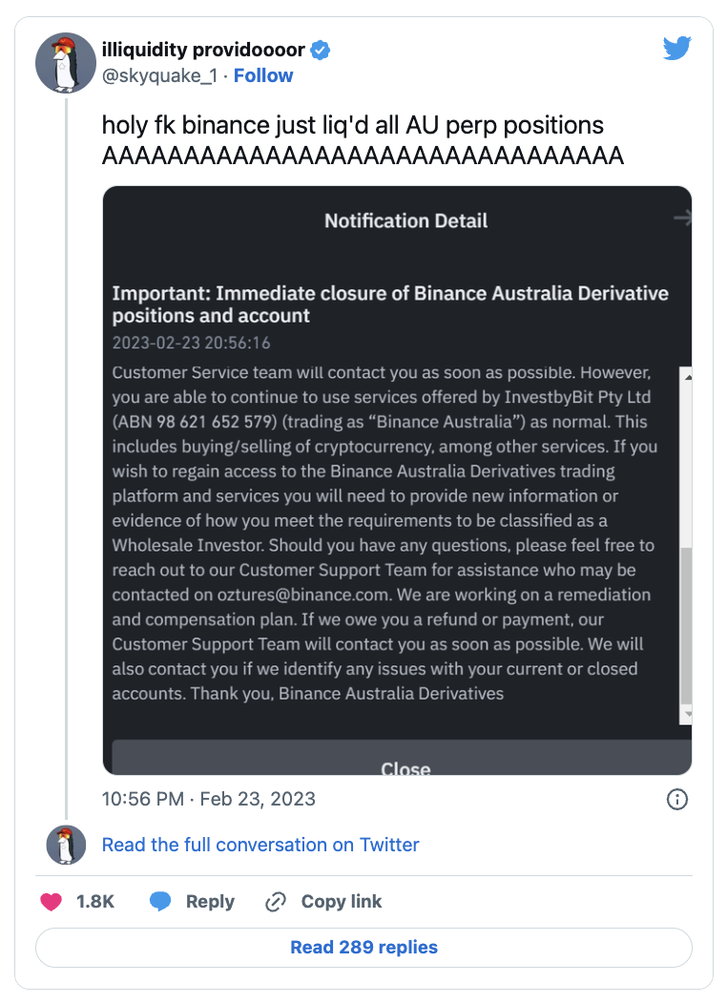Image resolution: width=727 pixels, height=1004 pixels.
Task: Click the Copy link label
Action: pyautogui.click(x=341, y=901)
